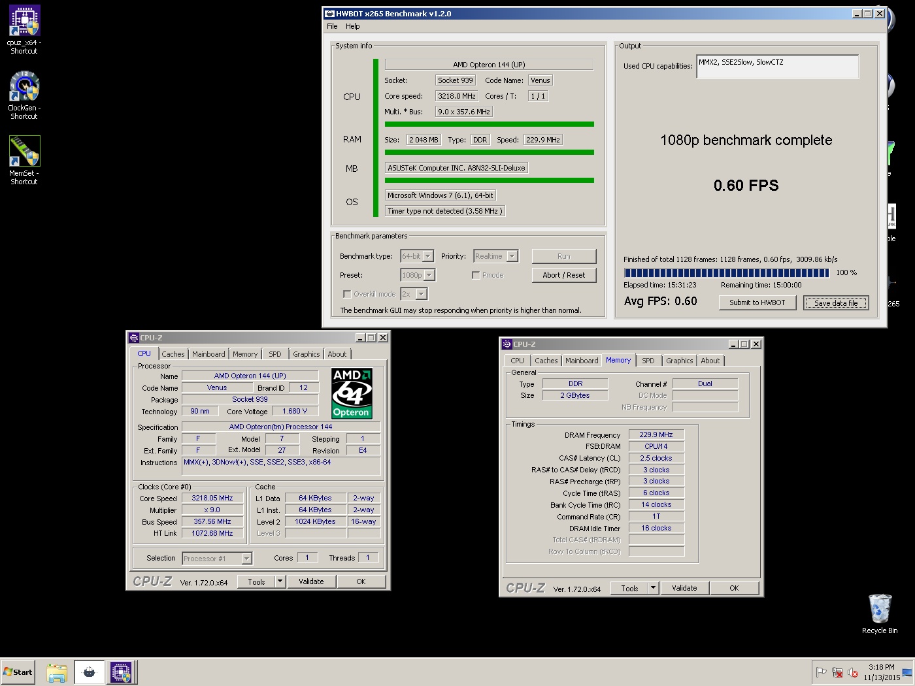Click the Abort / Reset button

coord(564,275)
